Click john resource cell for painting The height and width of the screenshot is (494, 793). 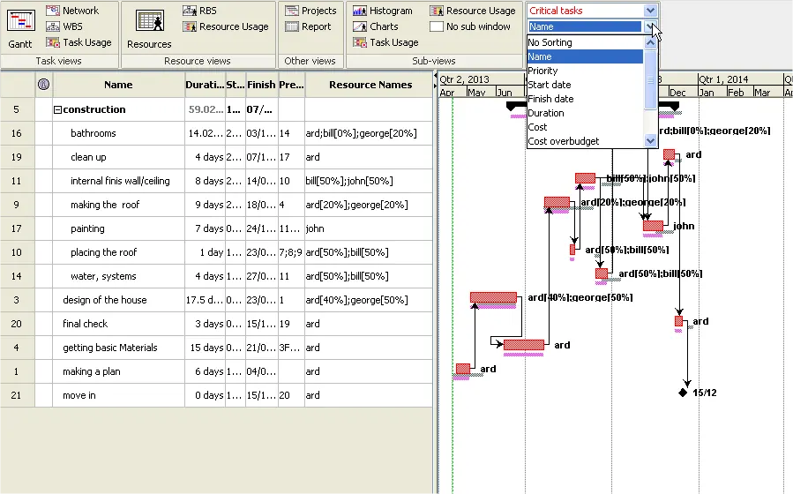[x=369, y=228]
